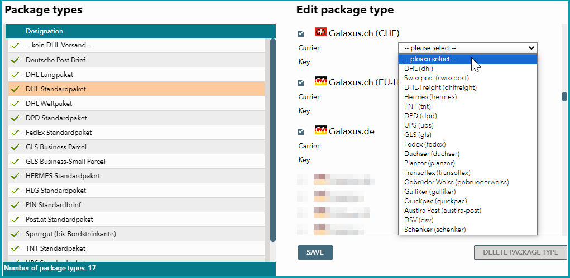
Task: Choose DPD (dpd) carrier
Action: 467,116
